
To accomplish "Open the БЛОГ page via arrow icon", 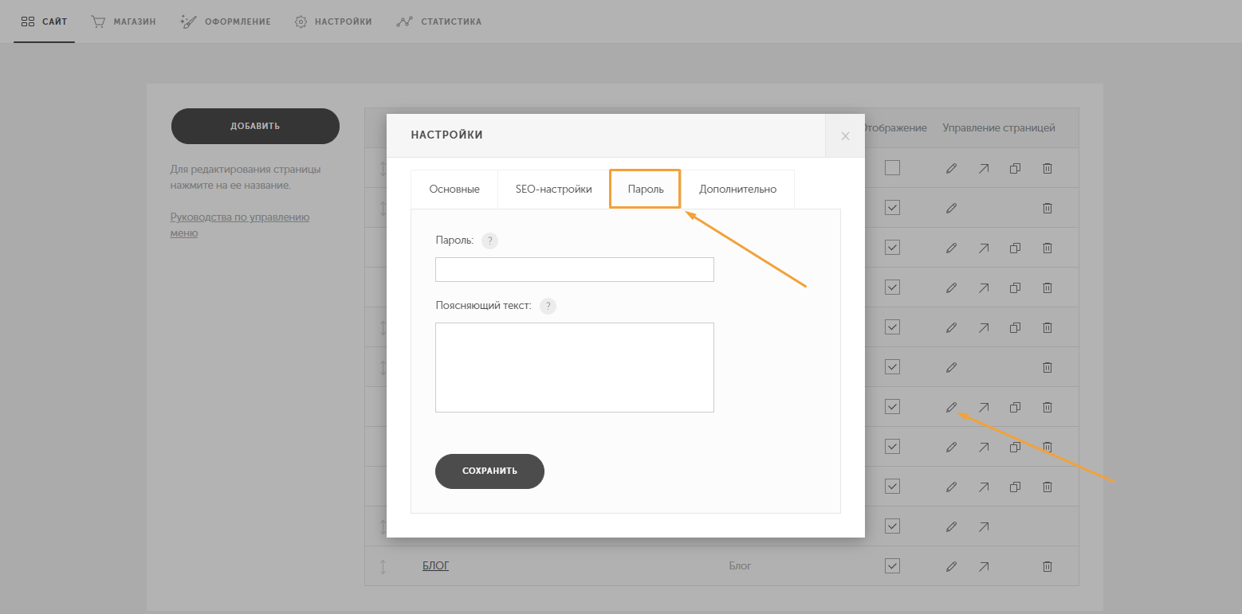I will (x=984, y=566).
